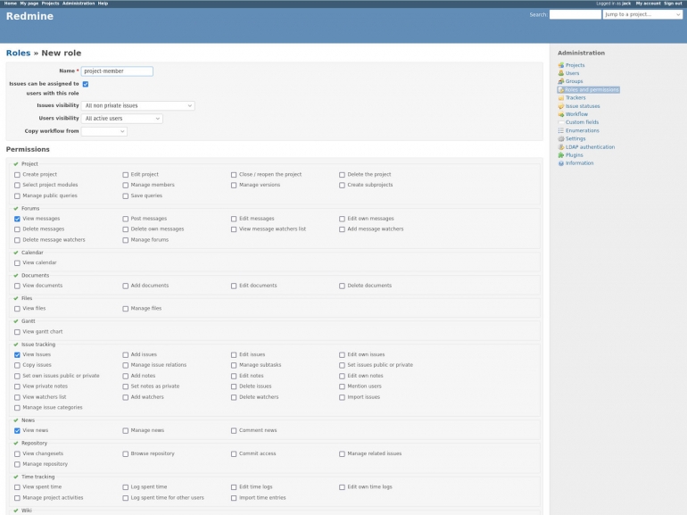The width and height of the screenshot is (687, 515).
Task: Toggle all Project permissions via green checkmark
Action: 16,164
